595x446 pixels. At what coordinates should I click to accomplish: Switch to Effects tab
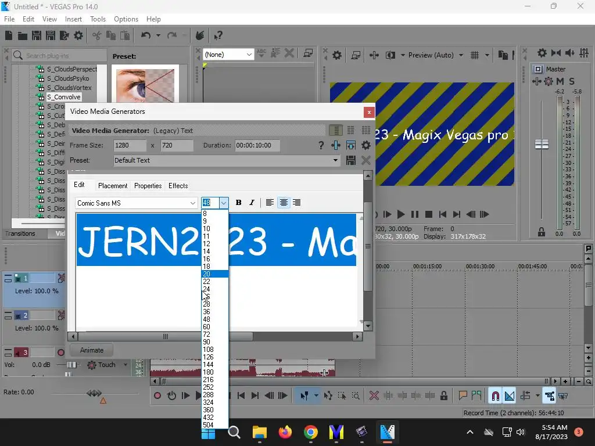click(178, 186)
